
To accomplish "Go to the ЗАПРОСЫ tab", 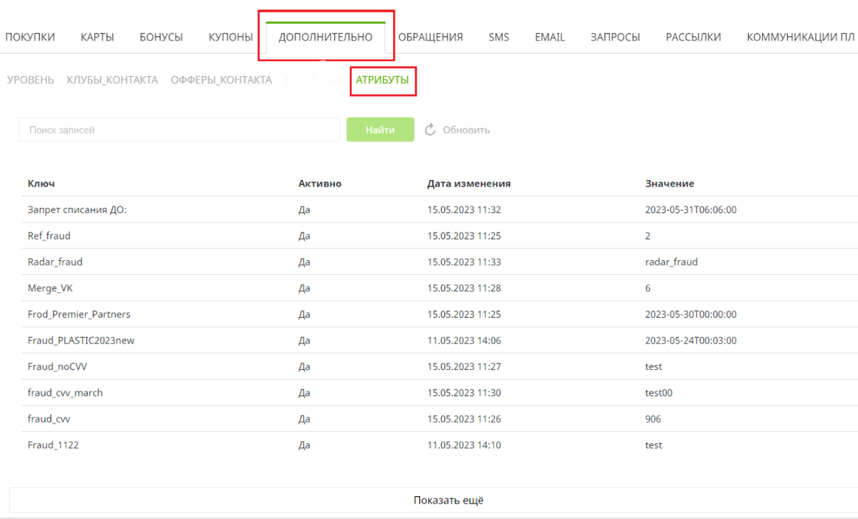I will click(615, 38).
